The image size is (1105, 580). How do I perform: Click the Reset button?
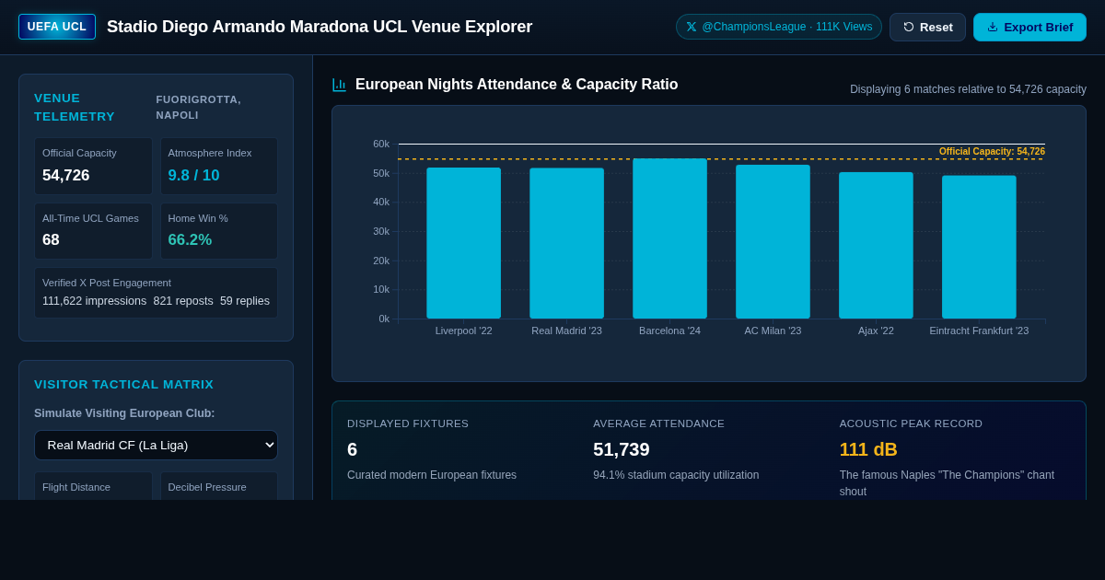click(x=927, y=27)
